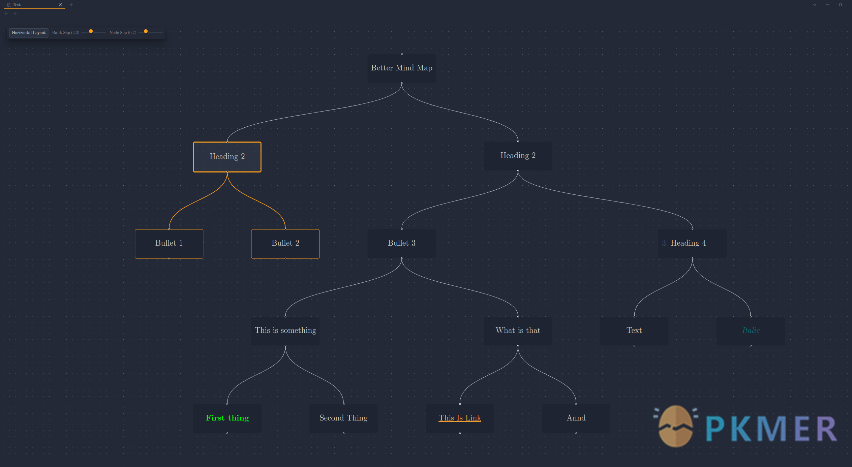Click the Bullet 1 node

169,244
